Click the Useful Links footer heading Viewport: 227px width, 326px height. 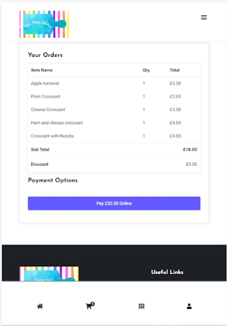pos(167,272)
